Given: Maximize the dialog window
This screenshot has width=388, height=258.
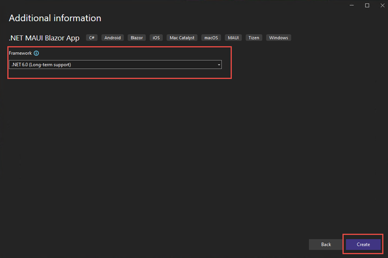Looking at the screenshot, I should [x=367, y=5].
